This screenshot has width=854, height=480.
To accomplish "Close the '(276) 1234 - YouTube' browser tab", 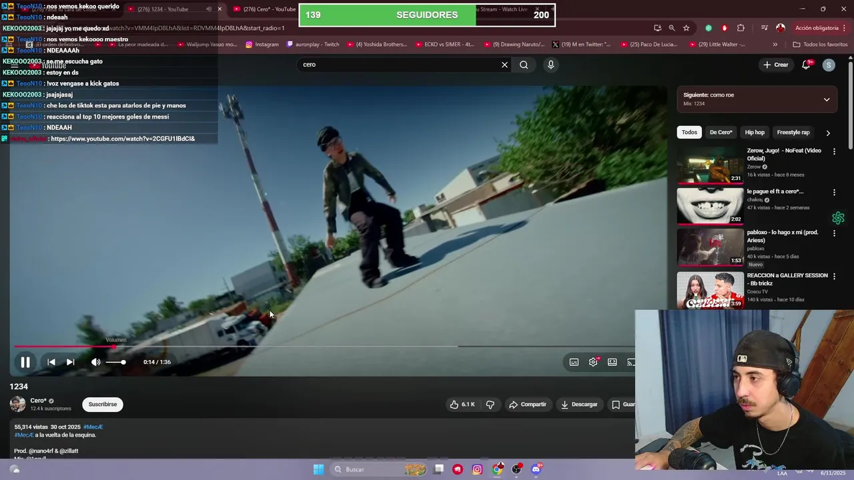I will coord(220,9).
